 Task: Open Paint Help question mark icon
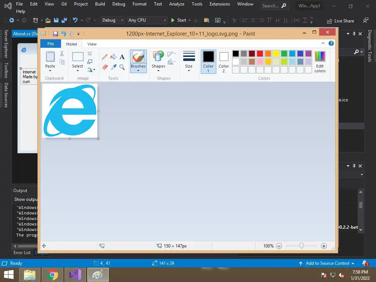331,43
